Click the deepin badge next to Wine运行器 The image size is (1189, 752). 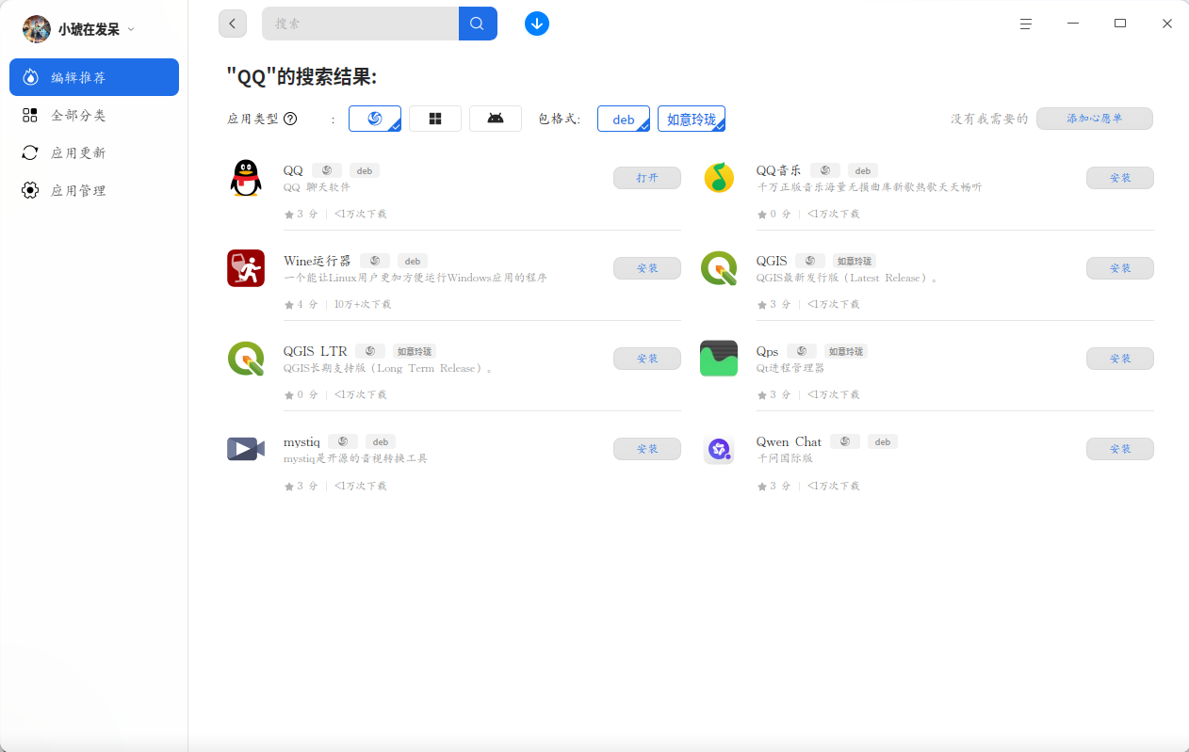coord(375,261)
